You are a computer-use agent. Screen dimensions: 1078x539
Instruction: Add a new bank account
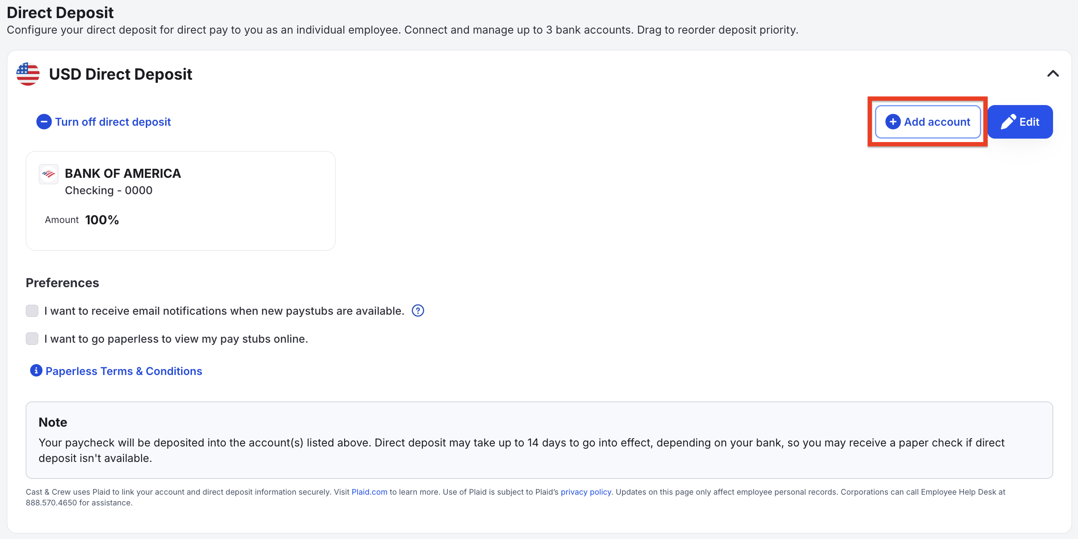928,122
